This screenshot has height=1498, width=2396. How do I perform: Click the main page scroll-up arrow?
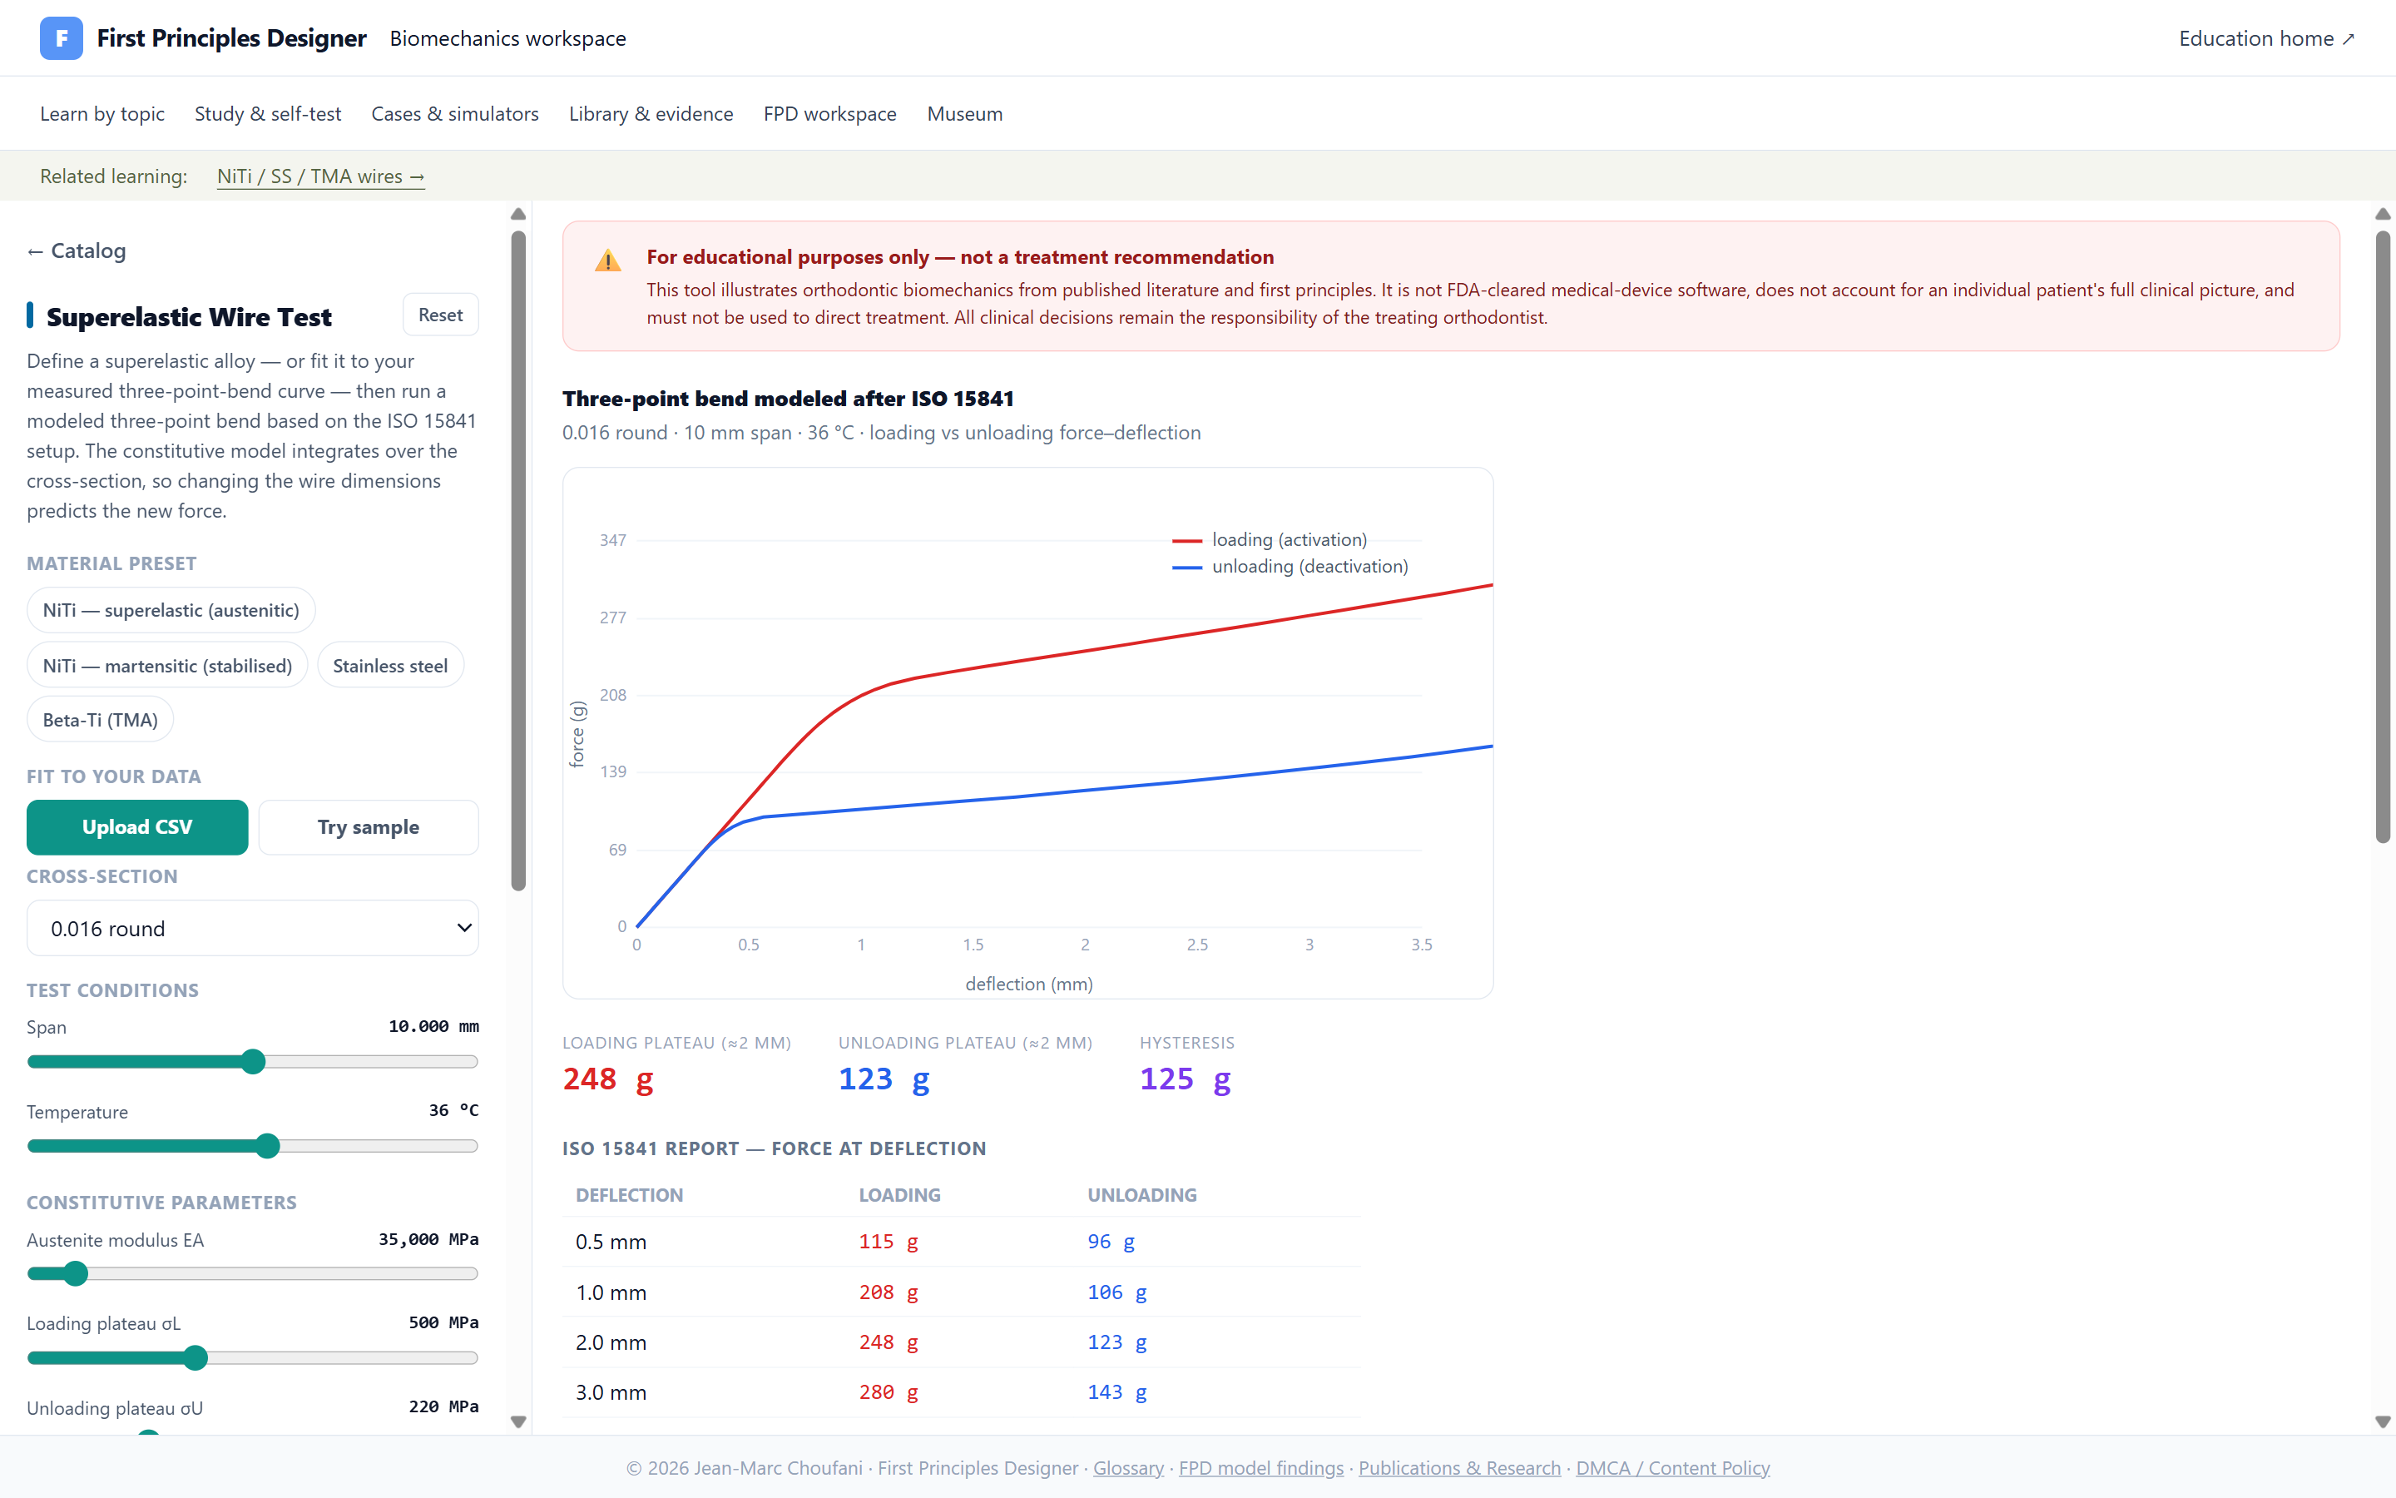[2384, 214]
